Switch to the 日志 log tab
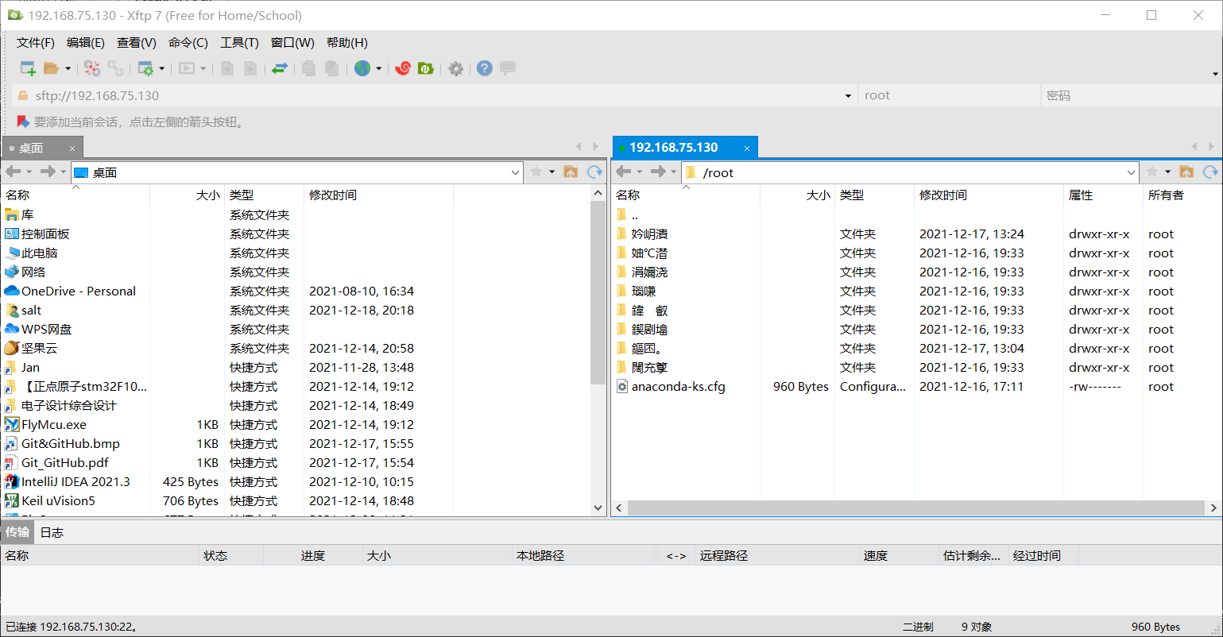 [x=52, y=532]
